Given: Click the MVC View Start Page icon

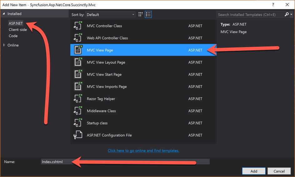Looking at the screenshot, I should 78,74.
